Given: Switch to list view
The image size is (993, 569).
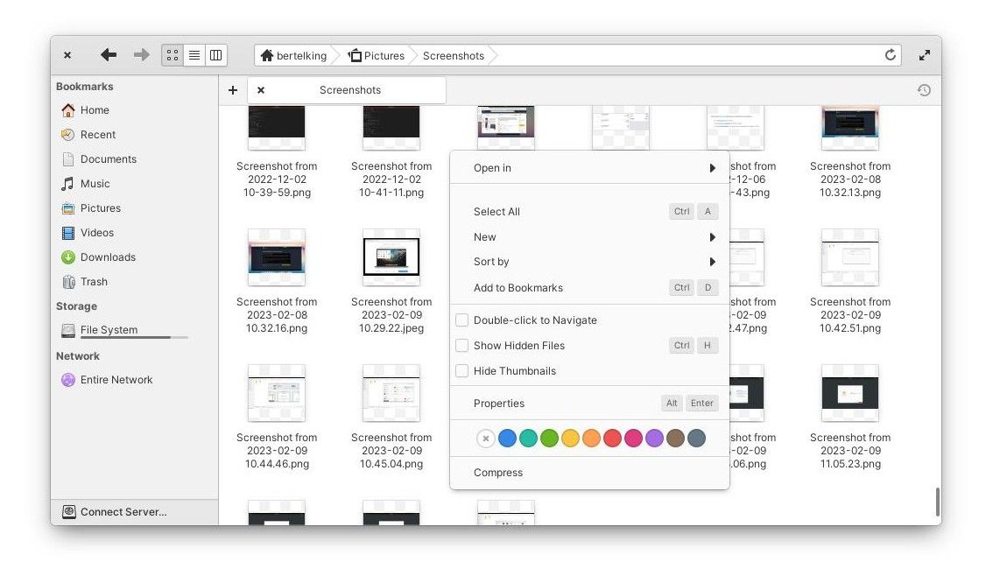Looking at the screenshot, I should 194,56.
